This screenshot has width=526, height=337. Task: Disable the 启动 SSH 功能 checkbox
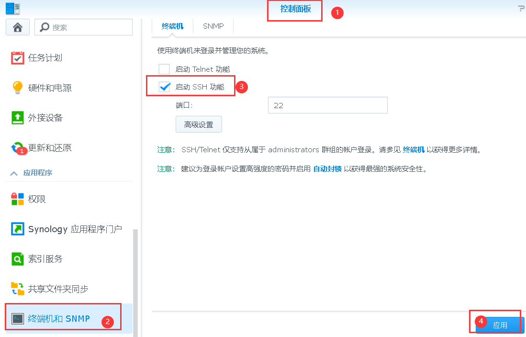point(164,87)
